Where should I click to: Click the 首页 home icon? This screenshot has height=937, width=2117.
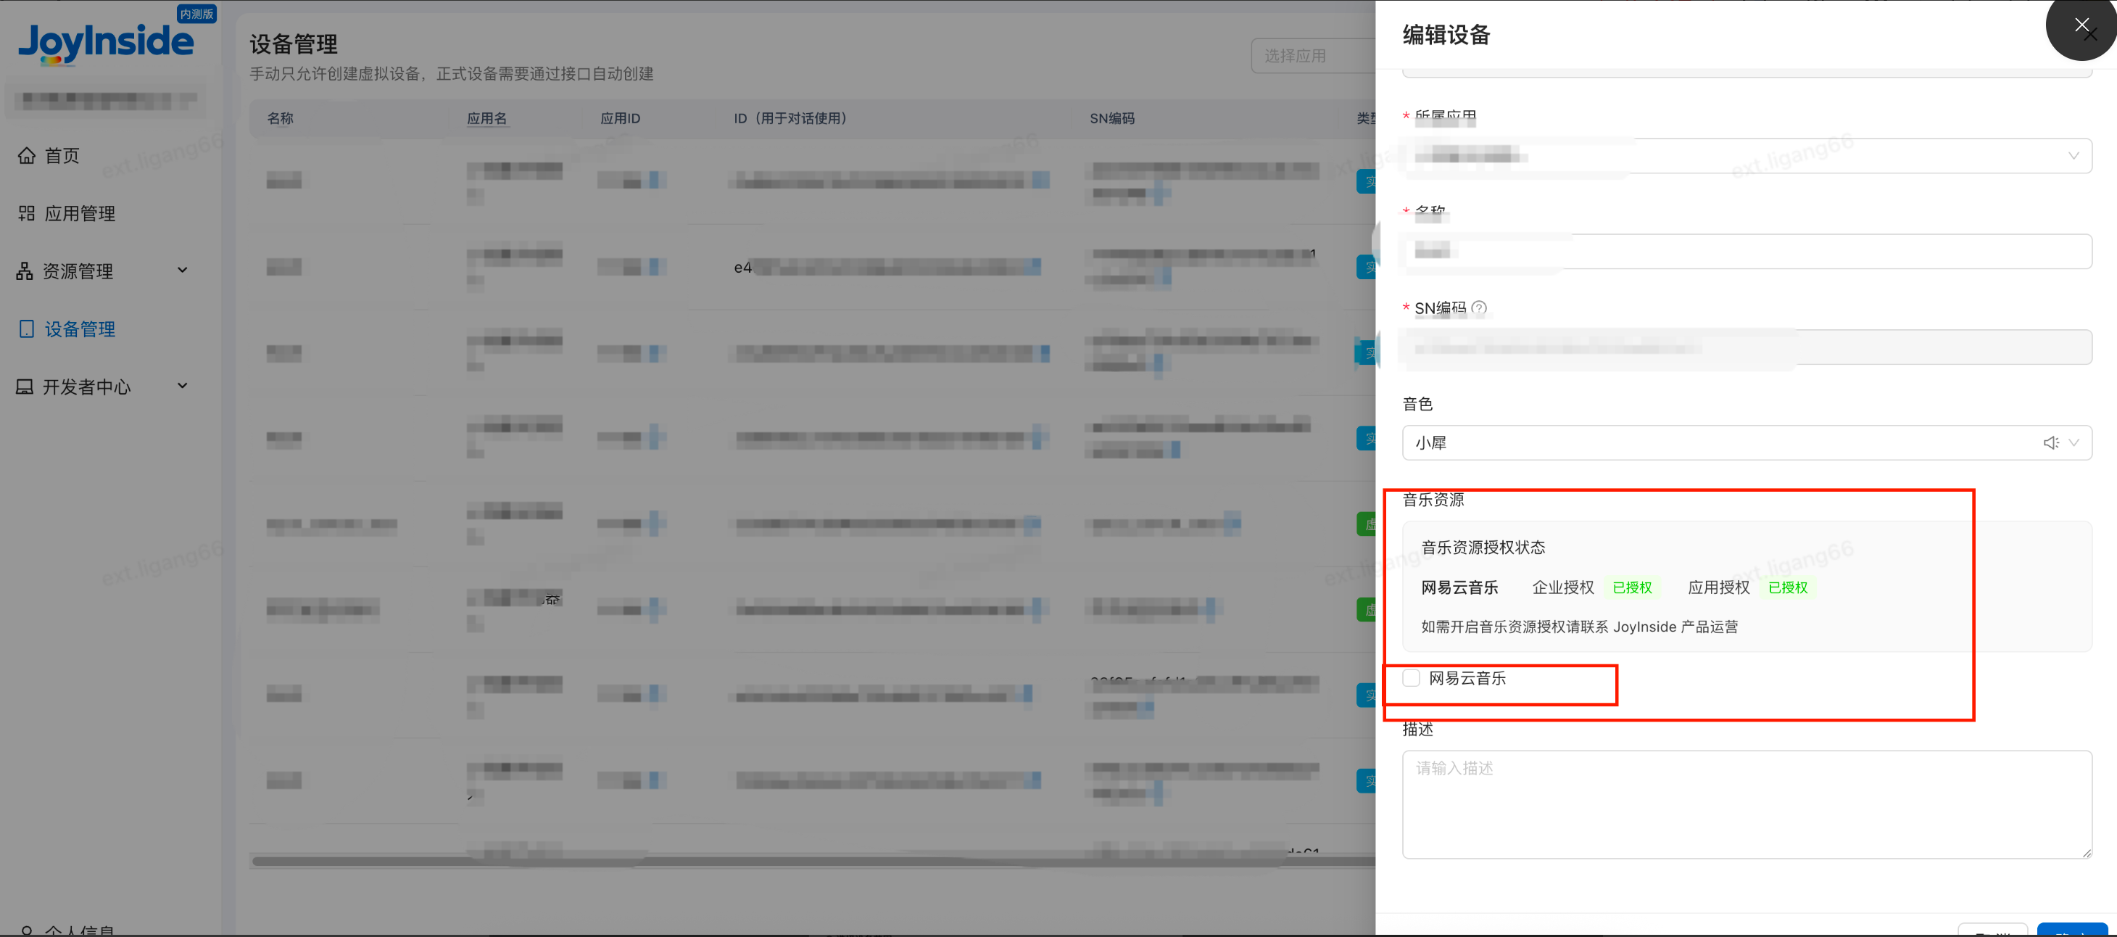click(26, 155)
